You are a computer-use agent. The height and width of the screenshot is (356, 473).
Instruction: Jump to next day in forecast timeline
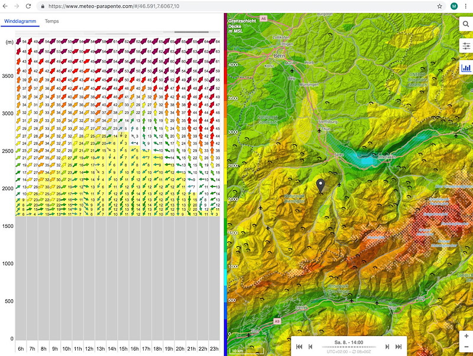click(399, 347)
